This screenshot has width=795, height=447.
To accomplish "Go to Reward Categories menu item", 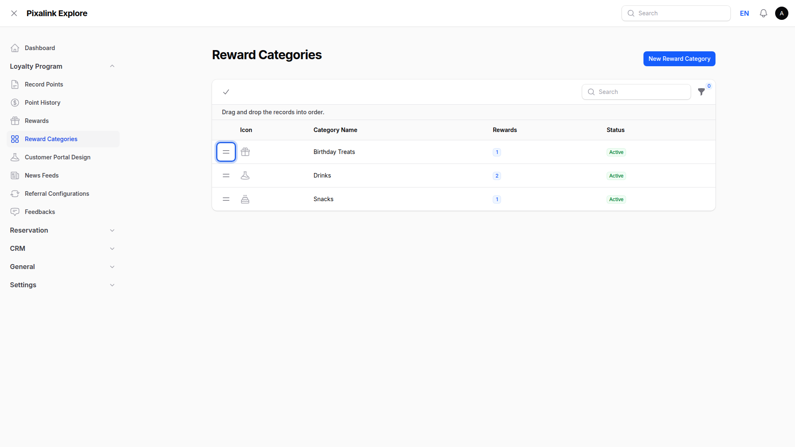I will pyautogui.click(x=63, y=139).
